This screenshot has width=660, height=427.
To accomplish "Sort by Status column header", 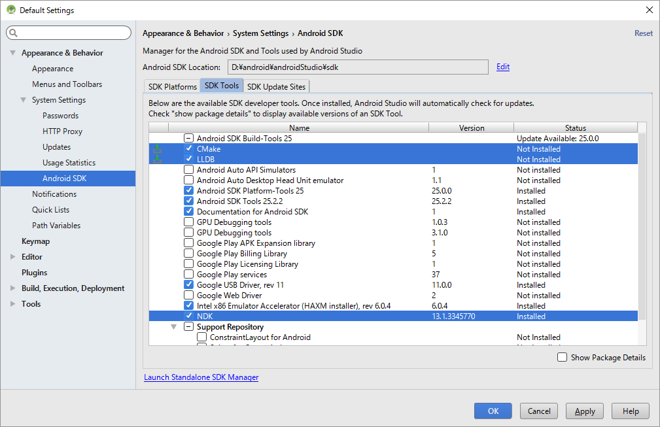I will (x=576, y=128).
